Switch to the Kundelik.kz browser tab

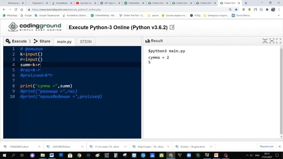pyautogui.click(x=62, y=3)
